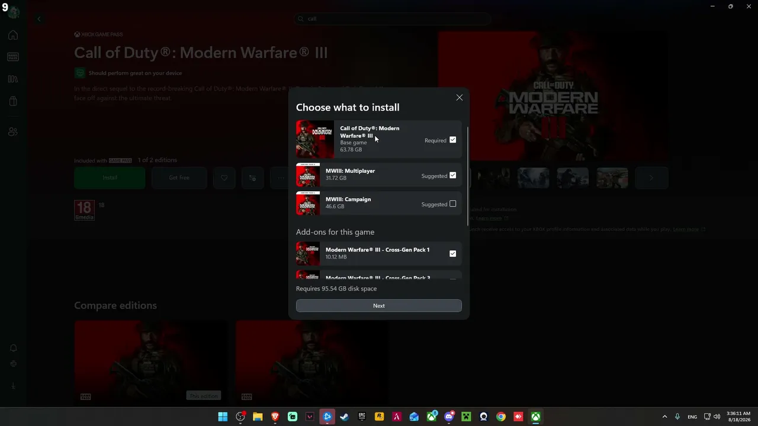Open My Library in the Xbox sidebar
This screenshot has width=758, height=426.
[x=13, y=79]
